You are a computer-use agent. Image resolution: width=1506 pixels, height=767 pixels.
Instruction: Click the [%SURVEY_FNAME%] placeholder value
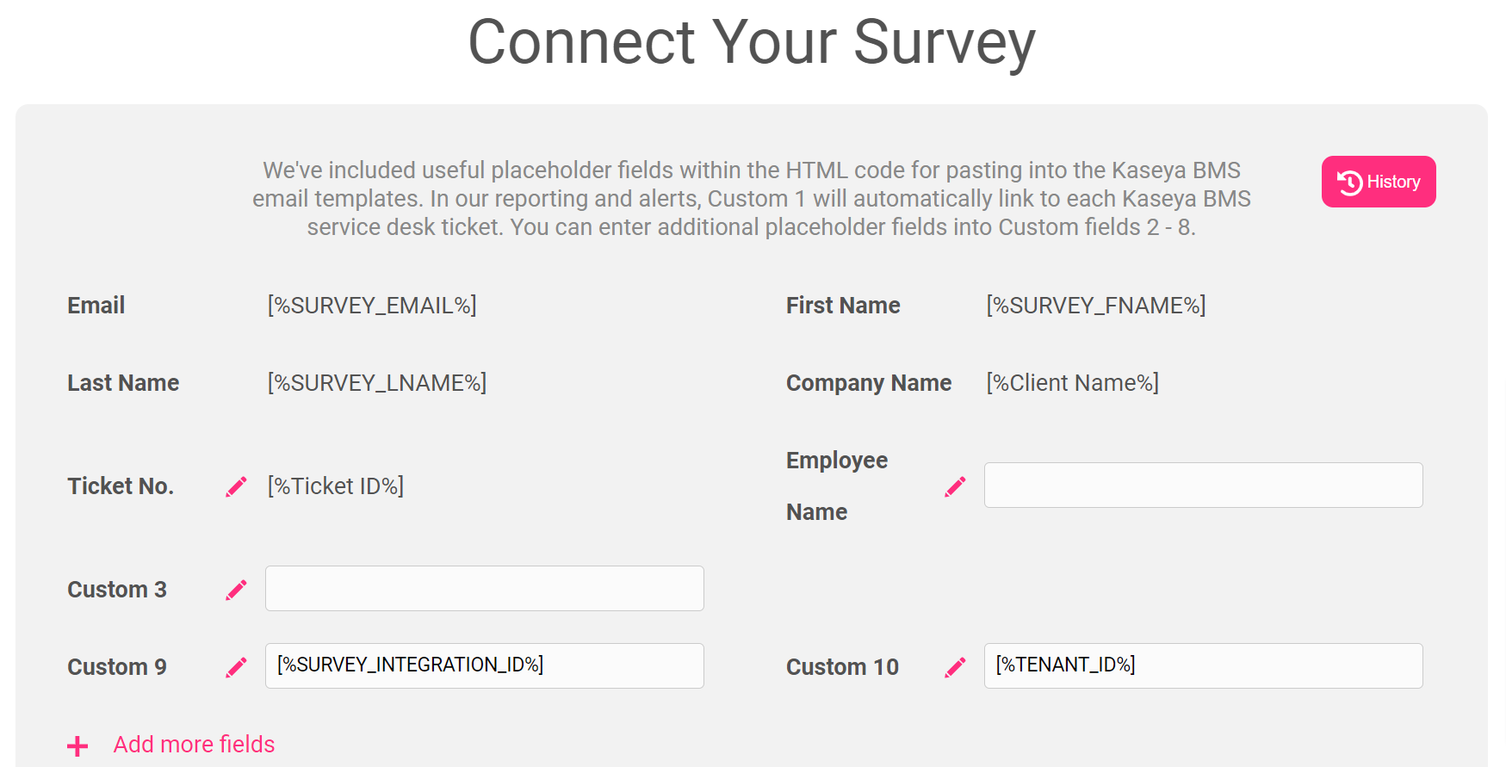pyautogui.click(x=1096, y=306)
